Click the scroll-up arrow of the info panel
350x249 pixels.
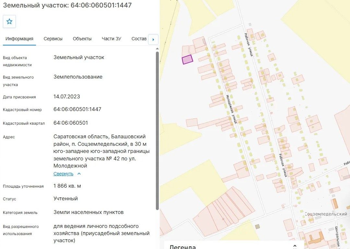click(x=157, y=48)
